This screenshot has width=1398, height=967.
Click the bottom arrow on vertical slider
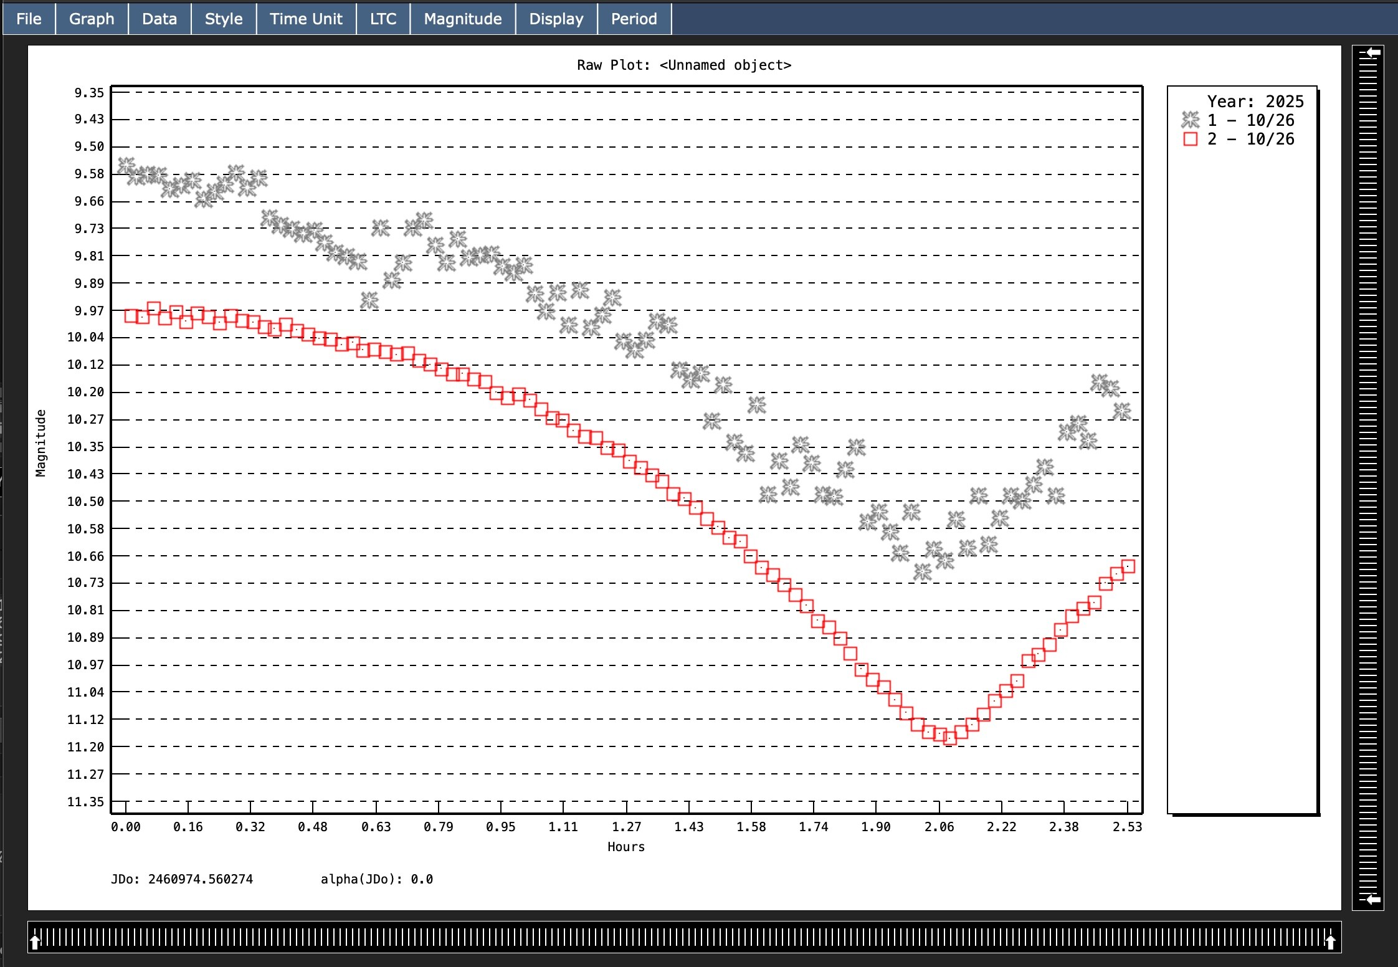pyautogui.click(x=1372, y=899)
